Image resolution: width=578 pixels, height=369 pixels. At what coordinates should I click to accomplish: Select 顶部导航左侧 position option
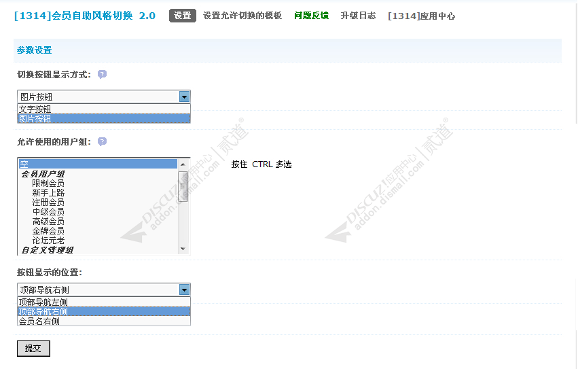[104, 302]
